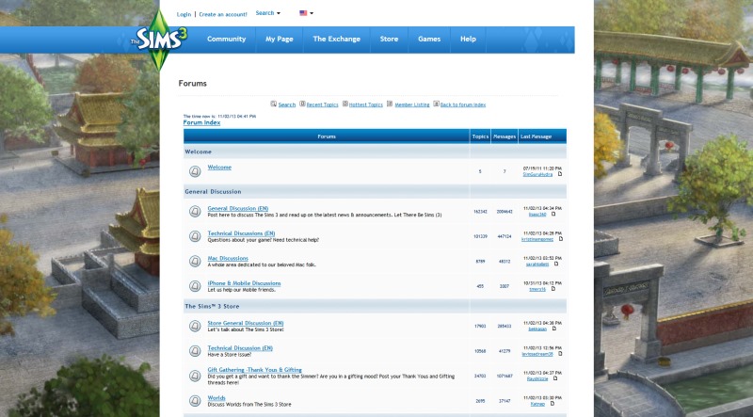The width and height of the screenshot is (753, 417).
Task: Click The Sims 3 logo
Action: click(159, 40)
